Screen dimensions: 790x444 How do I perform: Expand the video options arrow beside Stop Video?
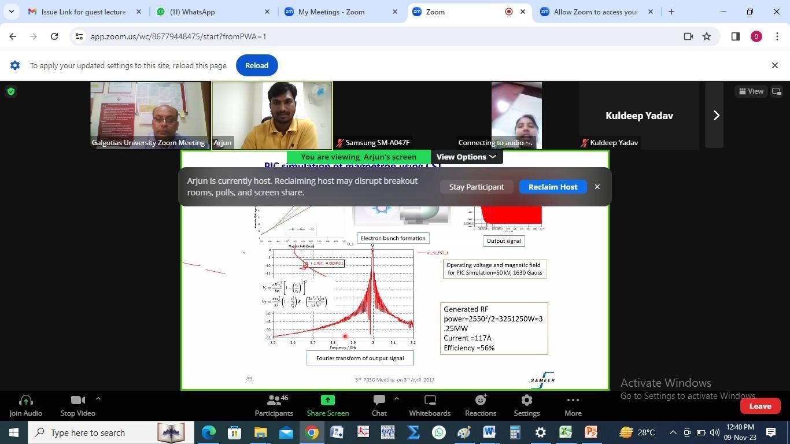click(x=98, y=398)
